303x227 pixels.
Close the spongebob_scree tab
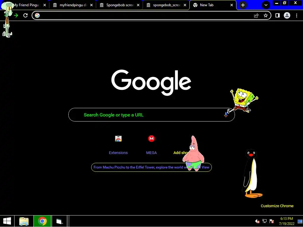pyautogui.click(x=185, y=5)
